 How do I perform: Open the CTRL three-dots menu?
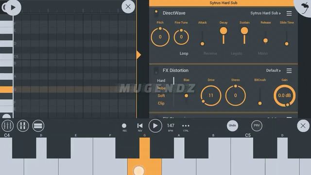186,127
